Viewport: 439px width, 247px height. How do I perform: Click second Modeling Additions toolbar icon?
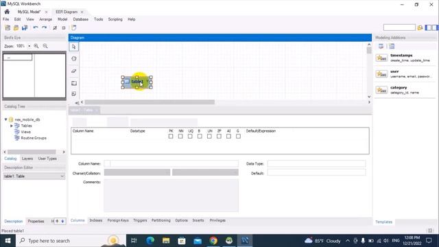pos(392,46)
